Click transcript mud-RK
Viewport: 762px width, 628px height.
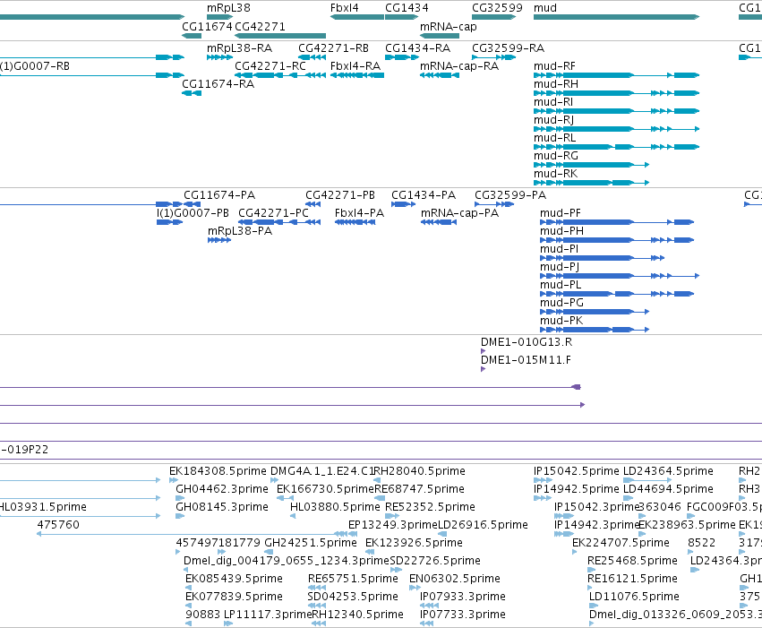555,174
